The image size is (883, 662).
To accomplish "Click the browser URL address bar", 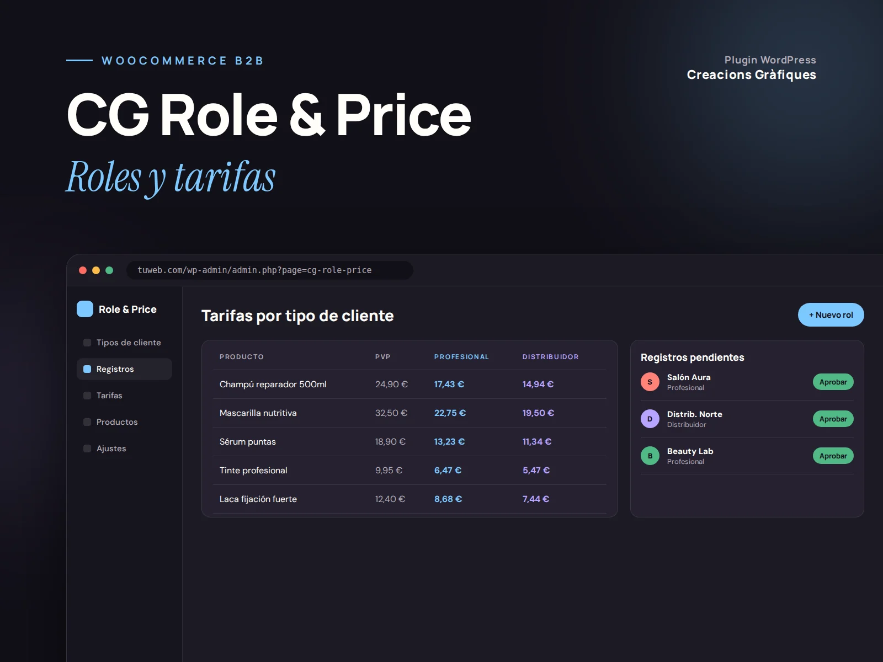I will (270, 270).
